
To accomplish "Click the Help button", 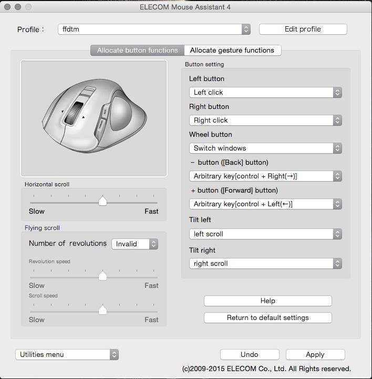I will 268,301.
